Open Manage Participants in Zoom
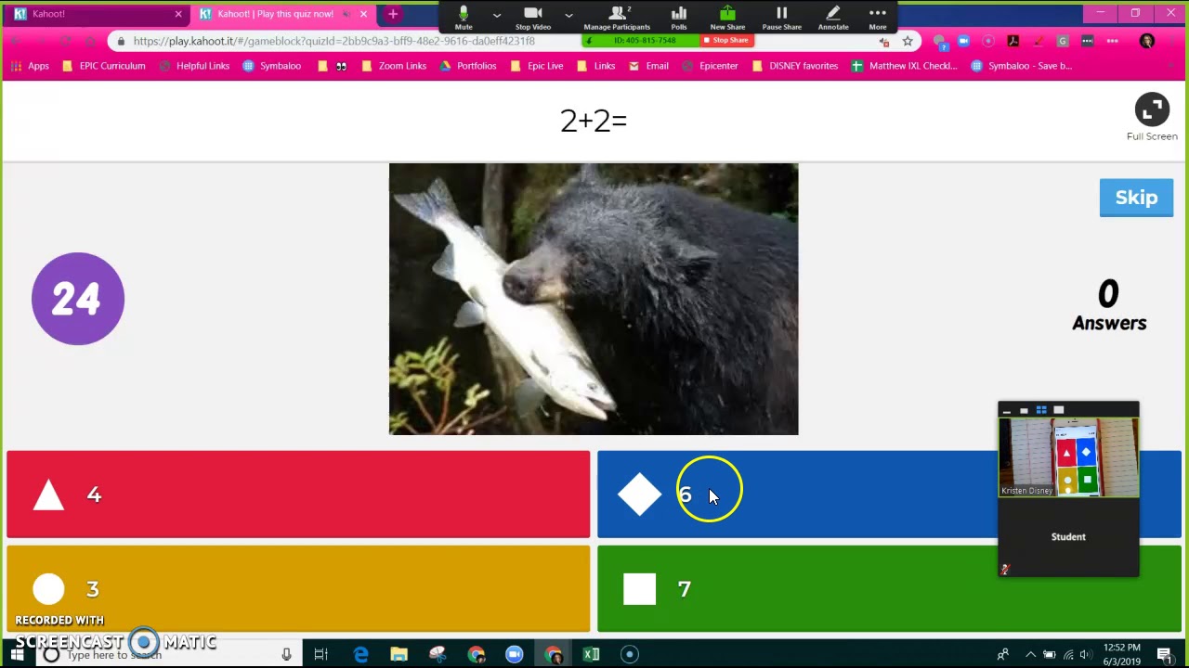This screenshot has height=668, width=1189. (x=617, y=17)
